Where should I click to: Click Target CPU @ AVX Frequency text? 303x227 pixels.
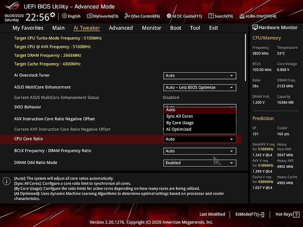[x=52, y=47]
